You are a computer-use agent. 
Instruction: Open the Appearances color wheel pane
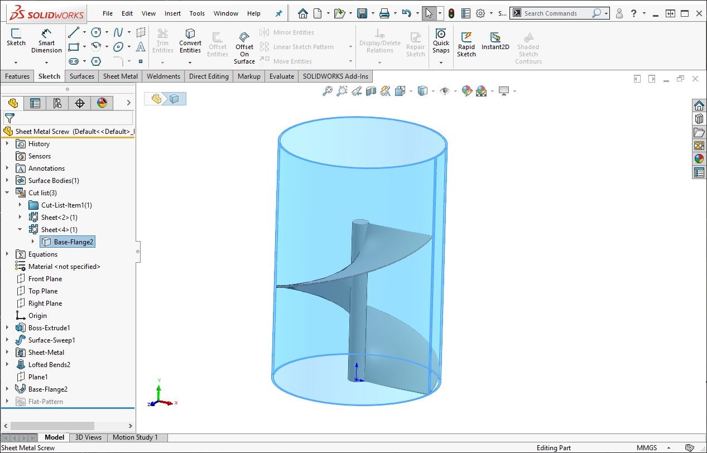pos(699,158)
